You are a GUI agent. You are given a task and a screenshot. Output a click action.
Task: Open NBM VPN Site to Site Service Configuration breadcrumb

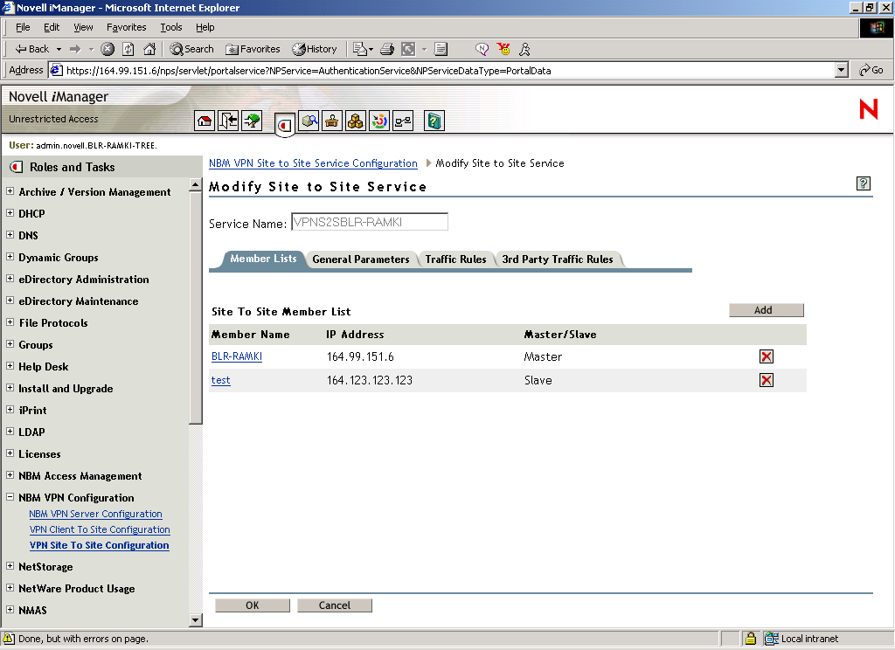pos(313,163)
